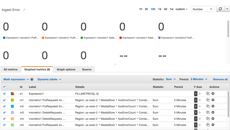Set e1 row to right Y axis
Viewport: 230px width, 130px height.
[x=200, y=94]
